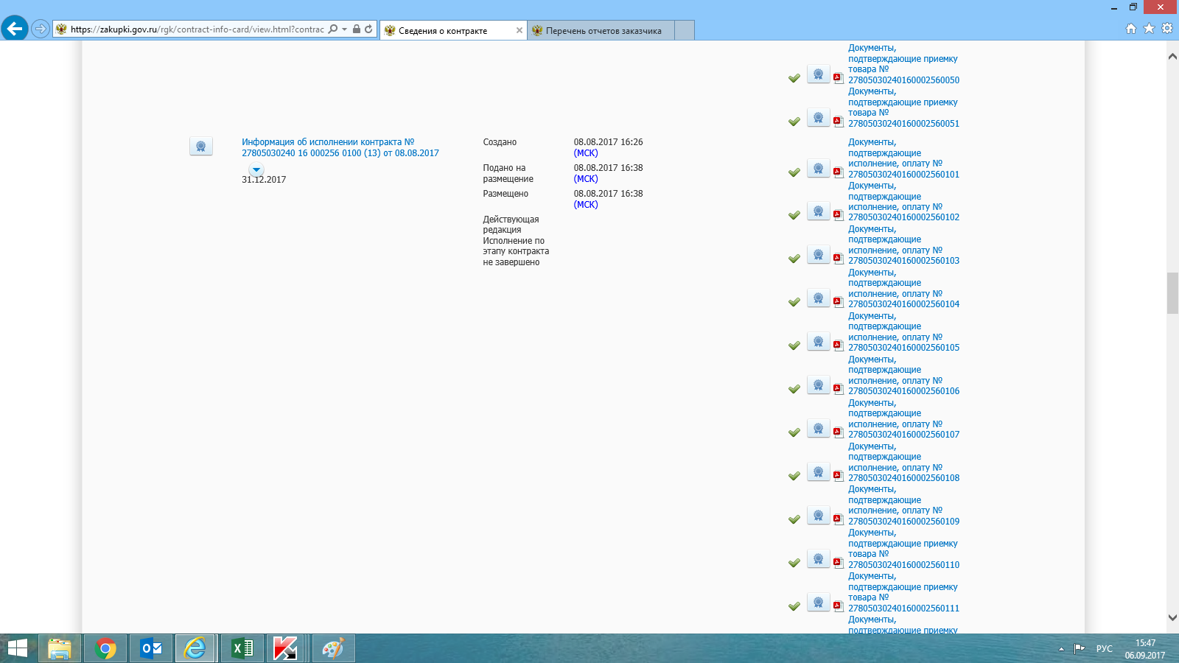Click PDF icon for document 2560108
This screenshot has height=663, width=1179.
(838, 475)
